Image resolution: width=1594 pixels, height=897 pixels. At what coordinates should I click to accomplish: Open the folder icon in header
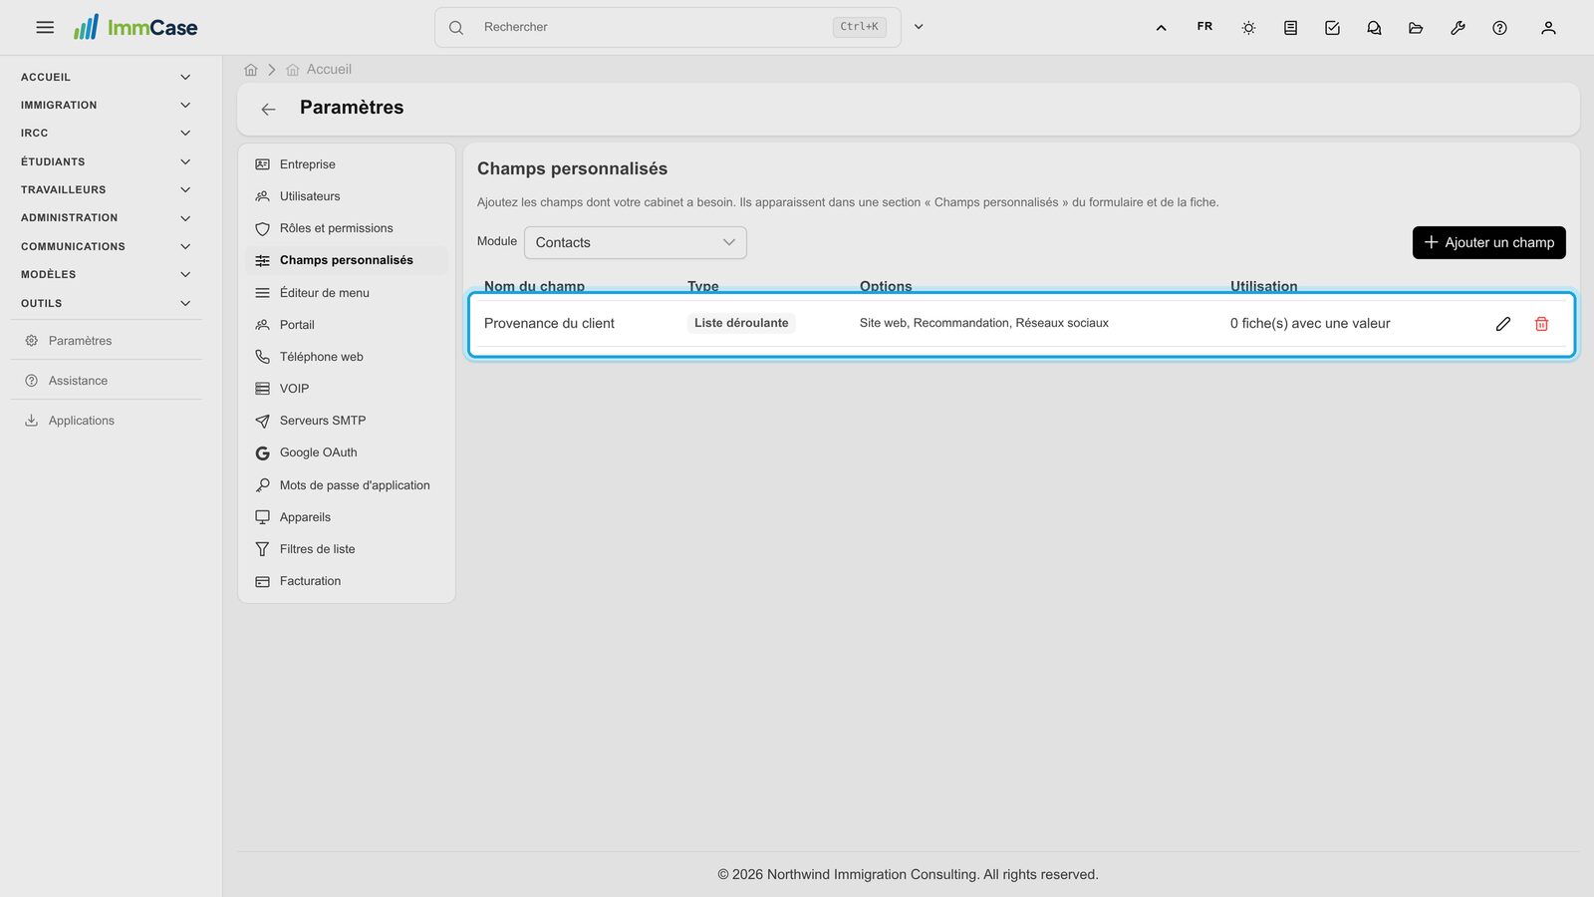click(1416, 28)
